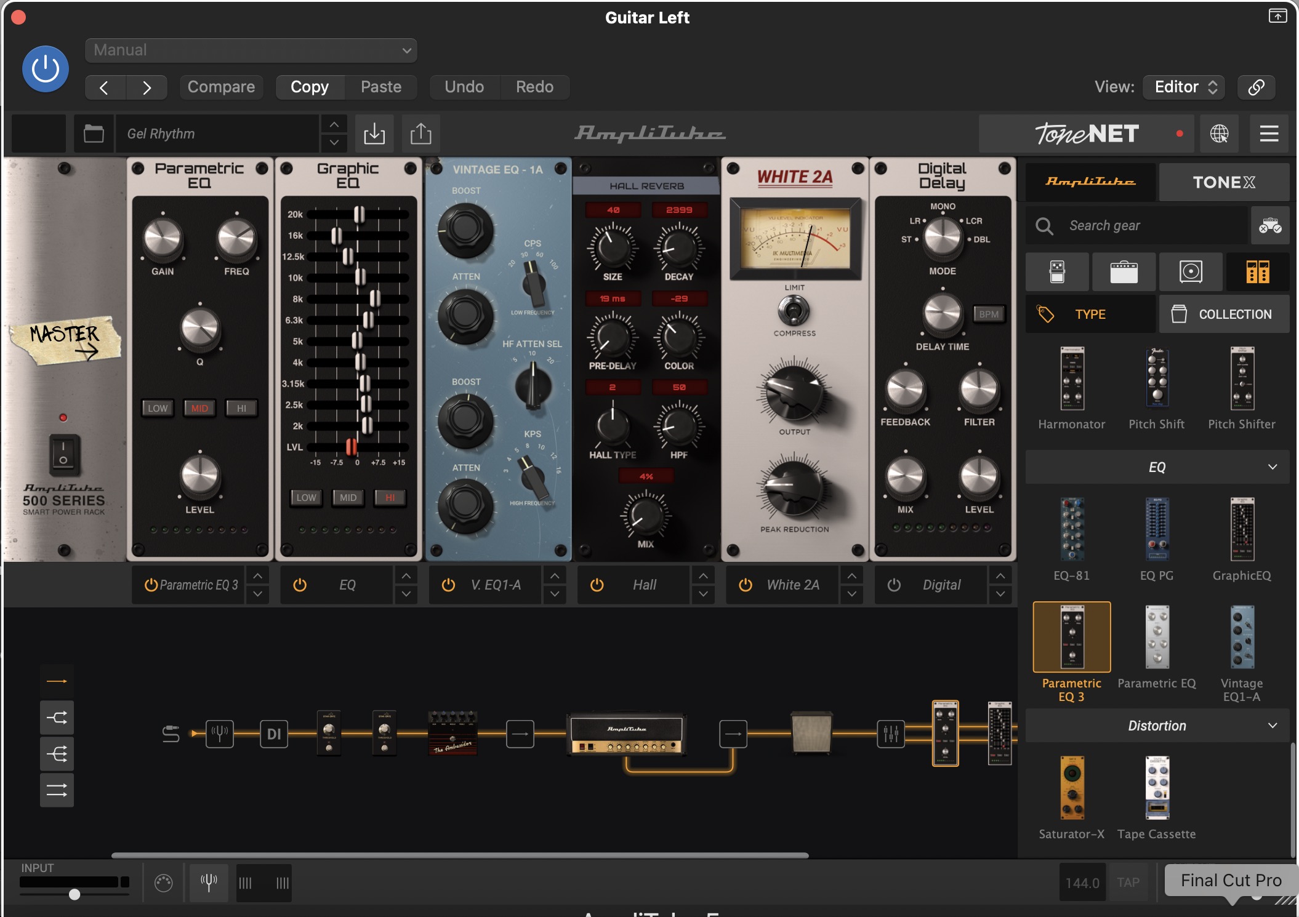Image resolution: width=1299 pixels, height=917 pixels.
Task: Click the Copy button
Action: [x=310, y=87]
